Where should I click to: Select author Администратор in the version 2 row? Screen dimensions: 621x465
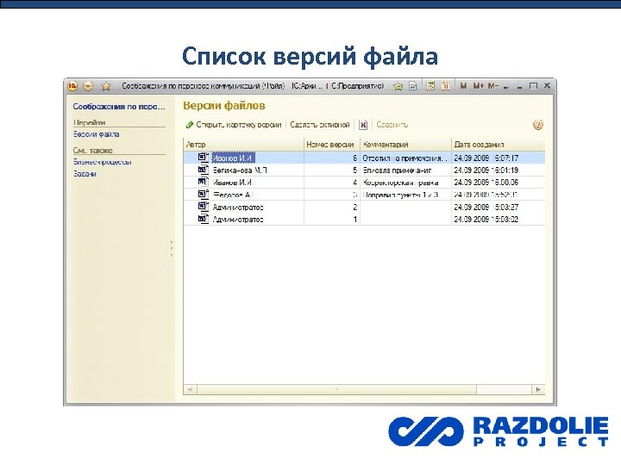(238, 208)
